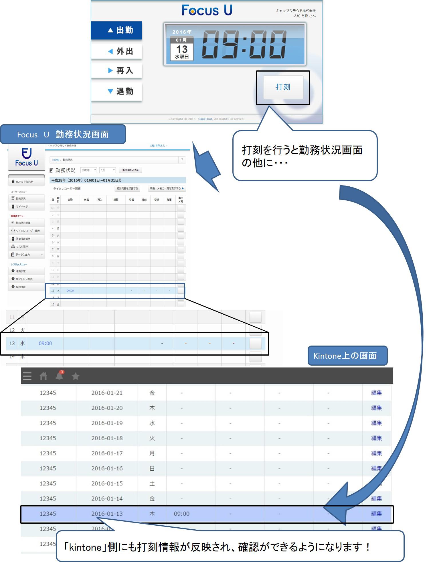The height and width of the screenshot is (562, 427).
Task: Expand the データ入出力 sidebar menu
Action: tap(27, 255)
